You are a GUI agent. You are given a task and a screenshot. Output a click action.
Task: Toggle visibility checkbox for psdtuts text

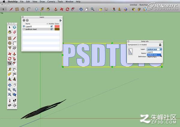pyautogui.click(x=52, y=29)
